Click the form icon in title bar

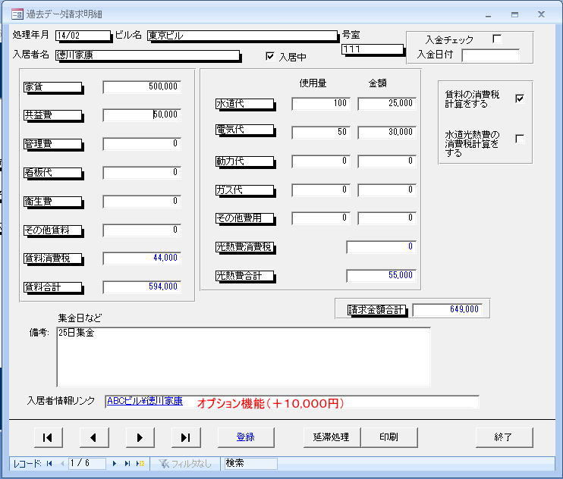(17, 14)
